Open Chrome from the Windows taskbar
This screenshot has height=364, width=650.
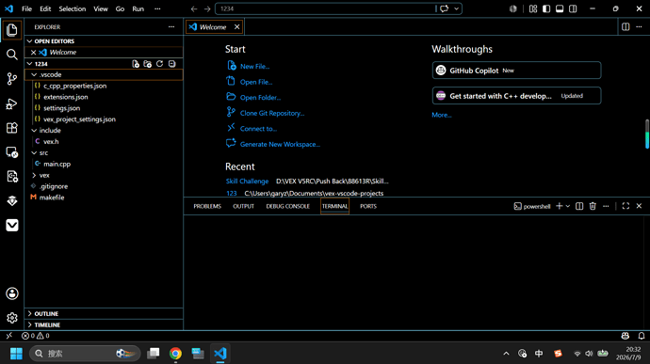tap(175, 354)
